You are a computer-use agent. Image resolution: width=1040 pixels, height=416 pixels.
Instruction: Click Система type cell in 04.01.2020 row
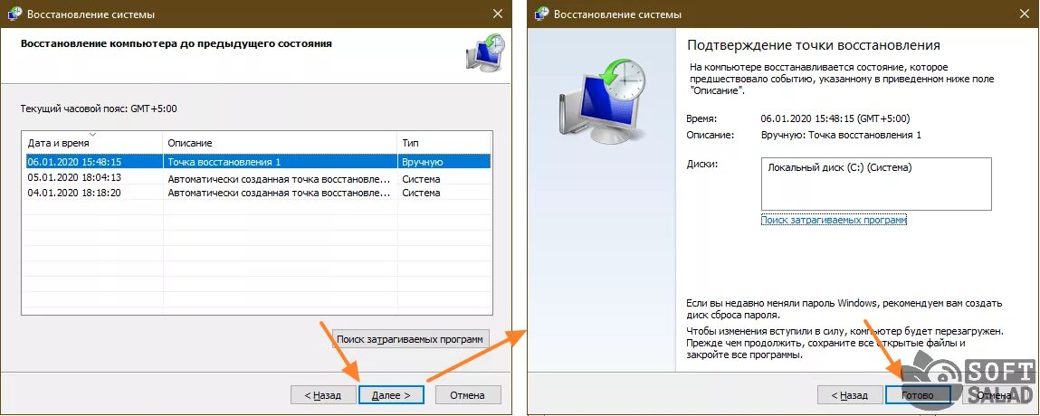coord(421,193)
